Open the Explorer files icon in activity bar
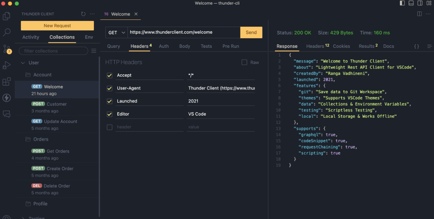The height and width of the screenshot is (219, 434). (x=7, y=16)
